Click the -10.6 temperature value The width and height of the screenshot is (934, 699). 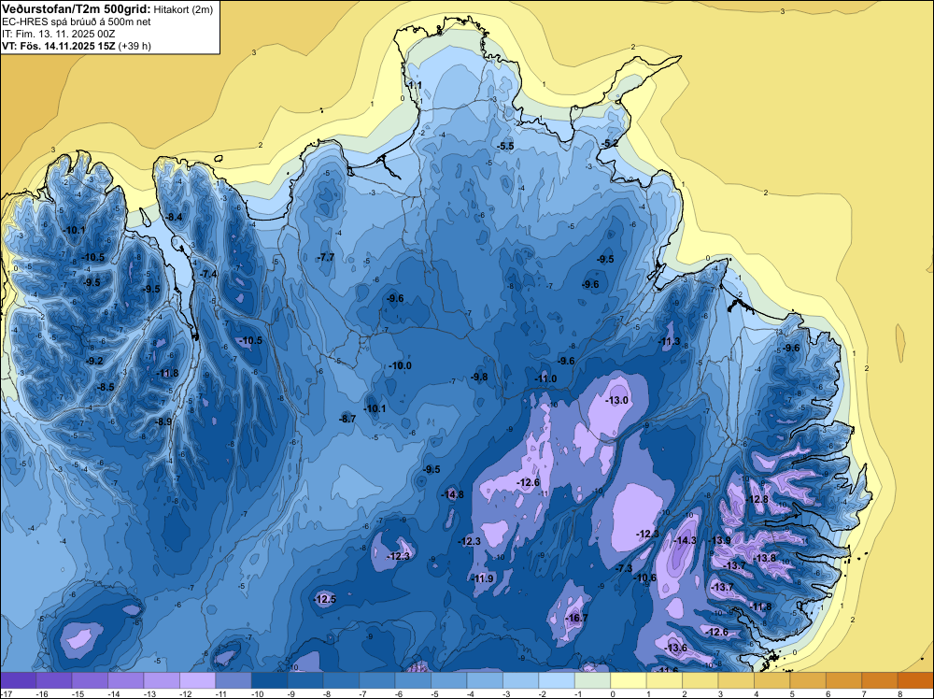(644, 578)
